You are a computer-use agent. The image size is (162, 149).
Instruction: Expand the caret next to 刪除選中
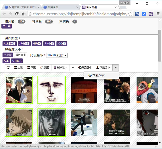pyautogui.click(x=73, y=68)
